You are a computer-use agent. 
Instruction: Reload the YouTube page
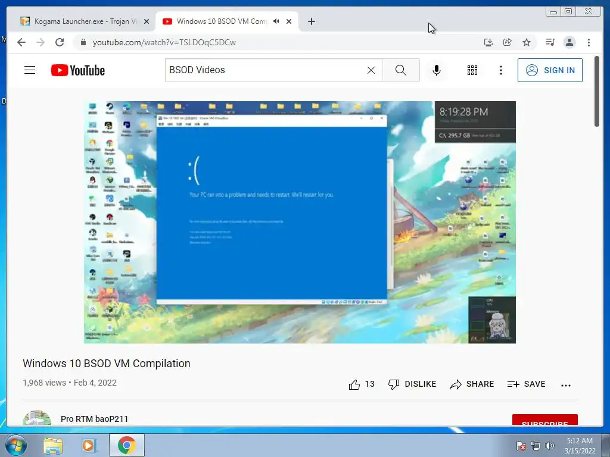[x=60, y=42]
